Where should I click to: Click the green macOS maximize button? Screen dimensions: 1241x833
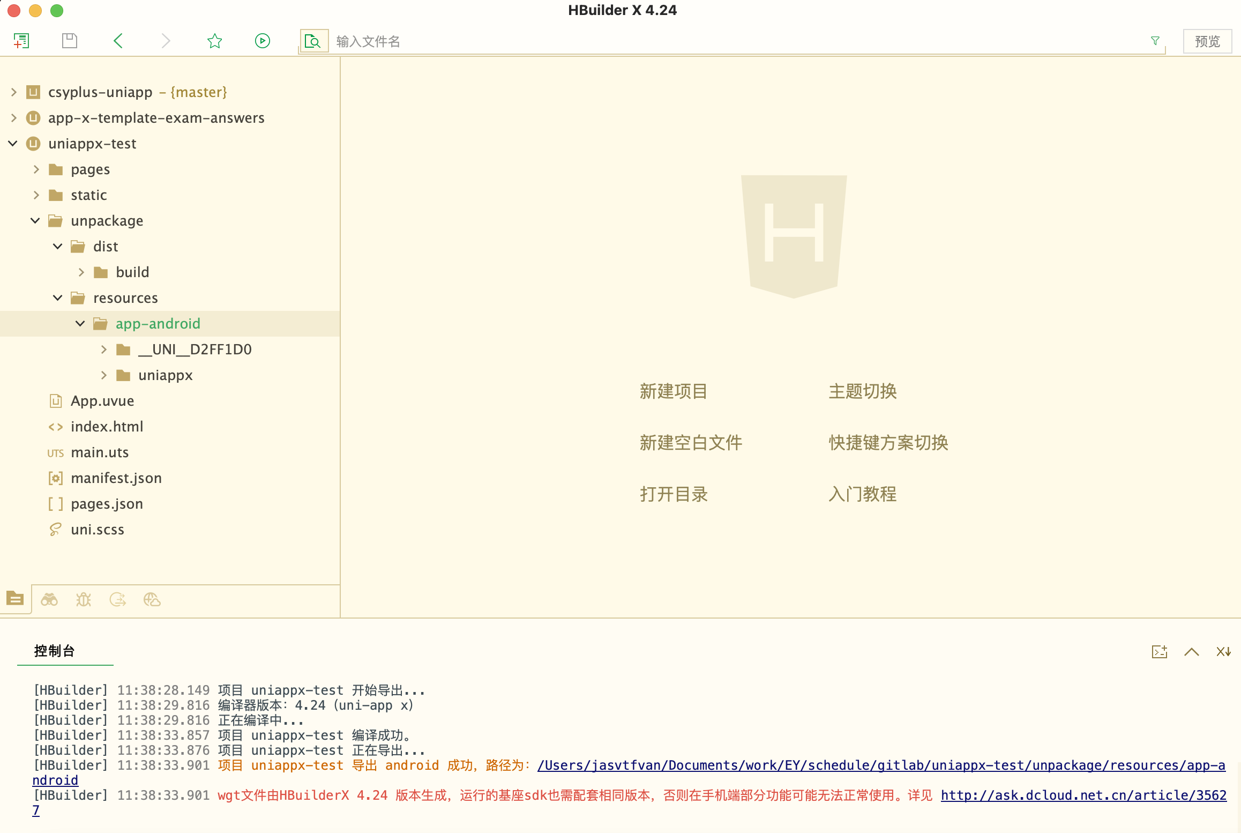(57, 11)
